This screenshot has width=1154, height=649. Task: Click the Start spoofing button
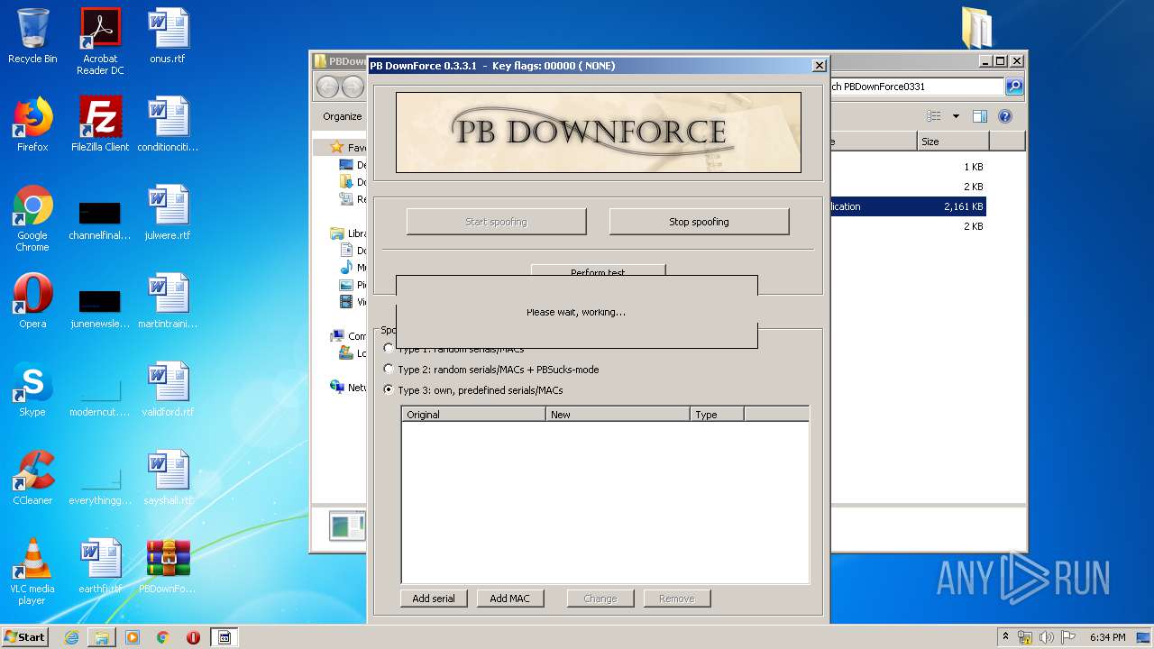(496, 222)
